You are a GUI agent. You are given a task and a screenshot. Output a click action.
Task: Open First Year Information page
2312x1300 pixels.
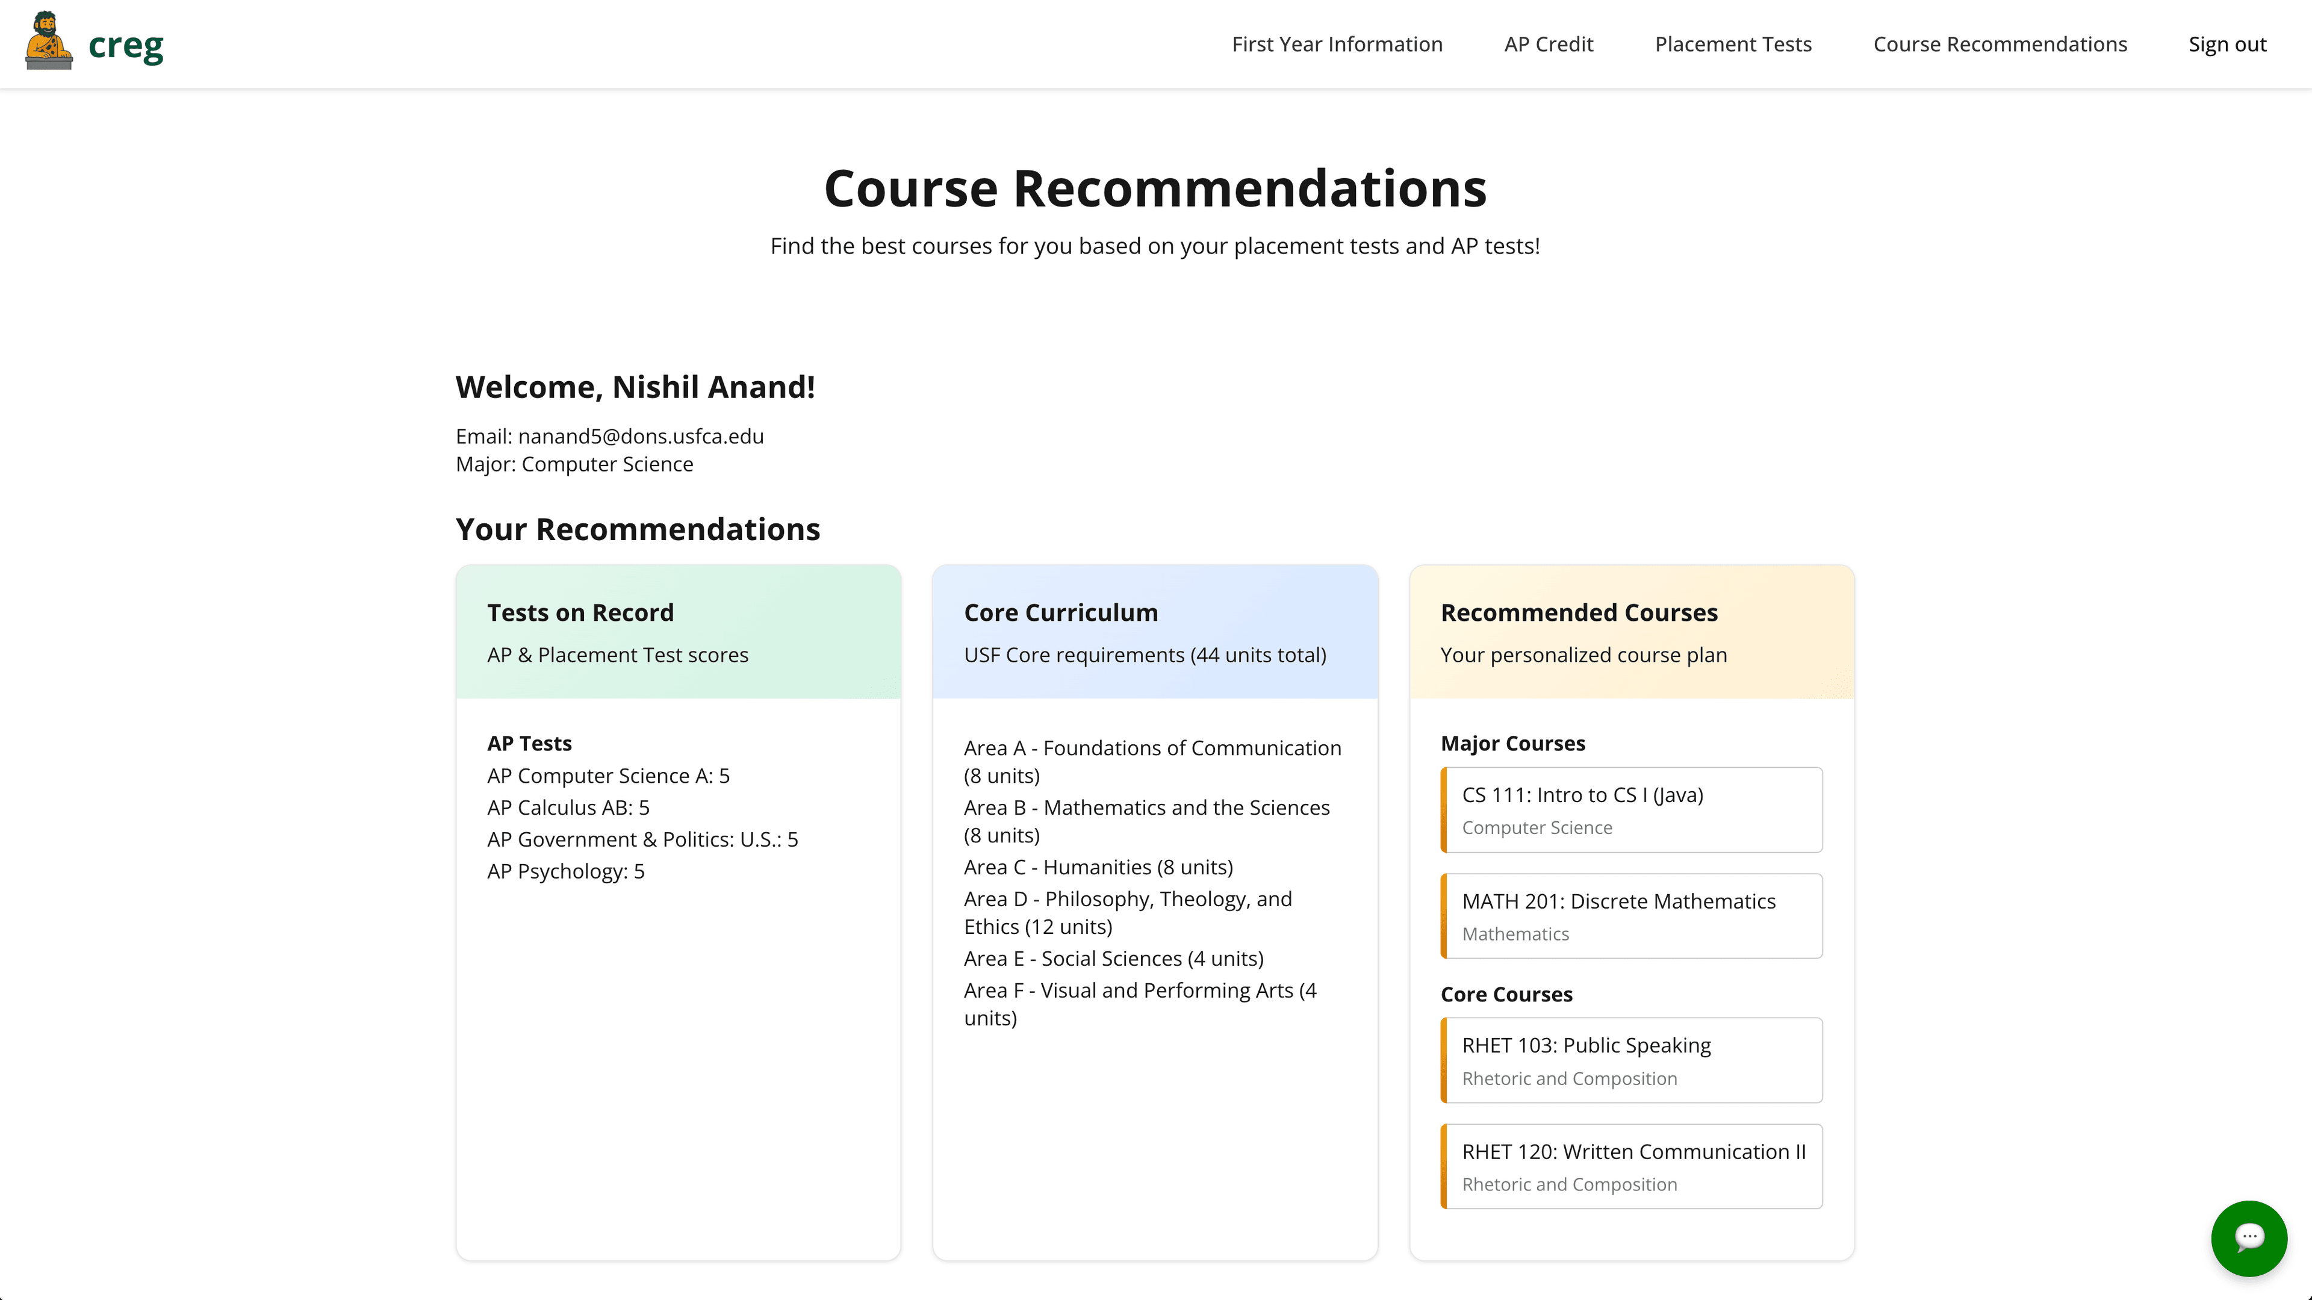tap(1337, 44)
